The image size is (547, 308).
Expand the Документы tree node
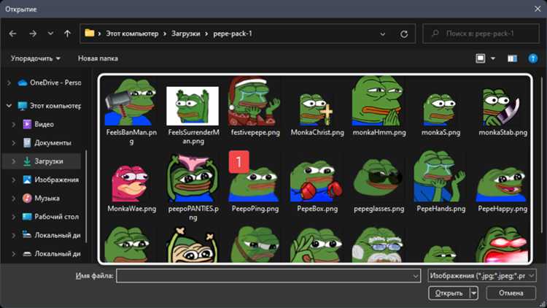tap(14, 143)
